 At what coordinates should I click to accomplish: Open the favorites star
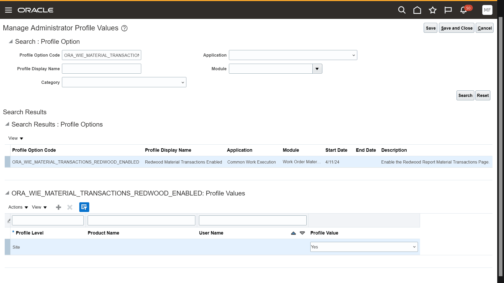[433, 10]
